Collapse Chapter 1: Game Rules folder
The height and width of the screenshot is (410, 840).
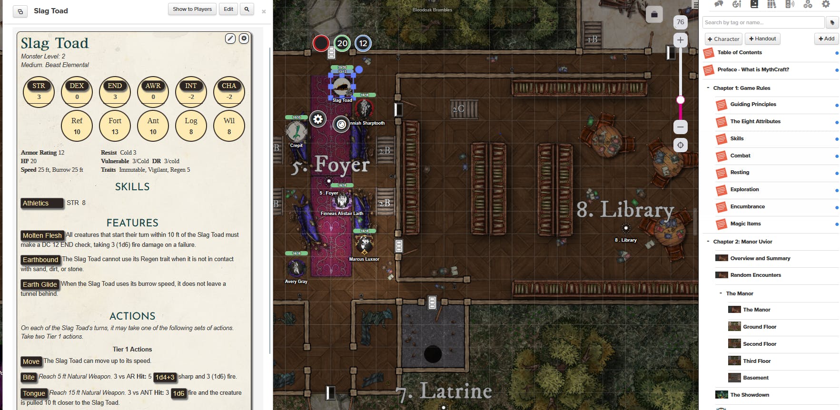(x=708, y=88)
